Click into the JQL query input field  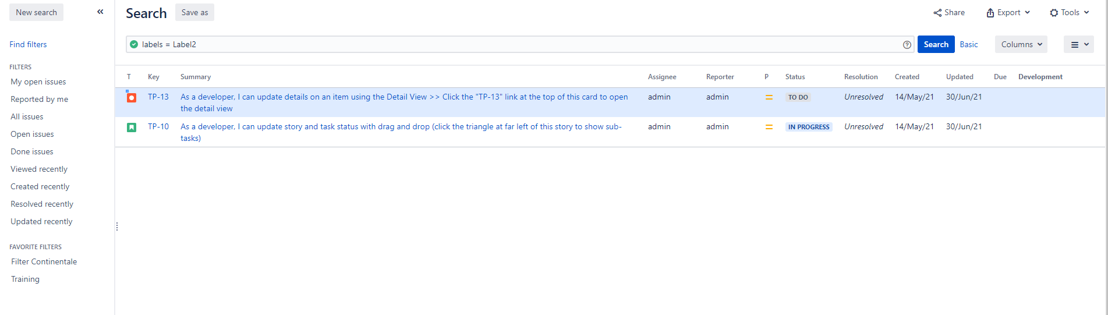point(518,44)
